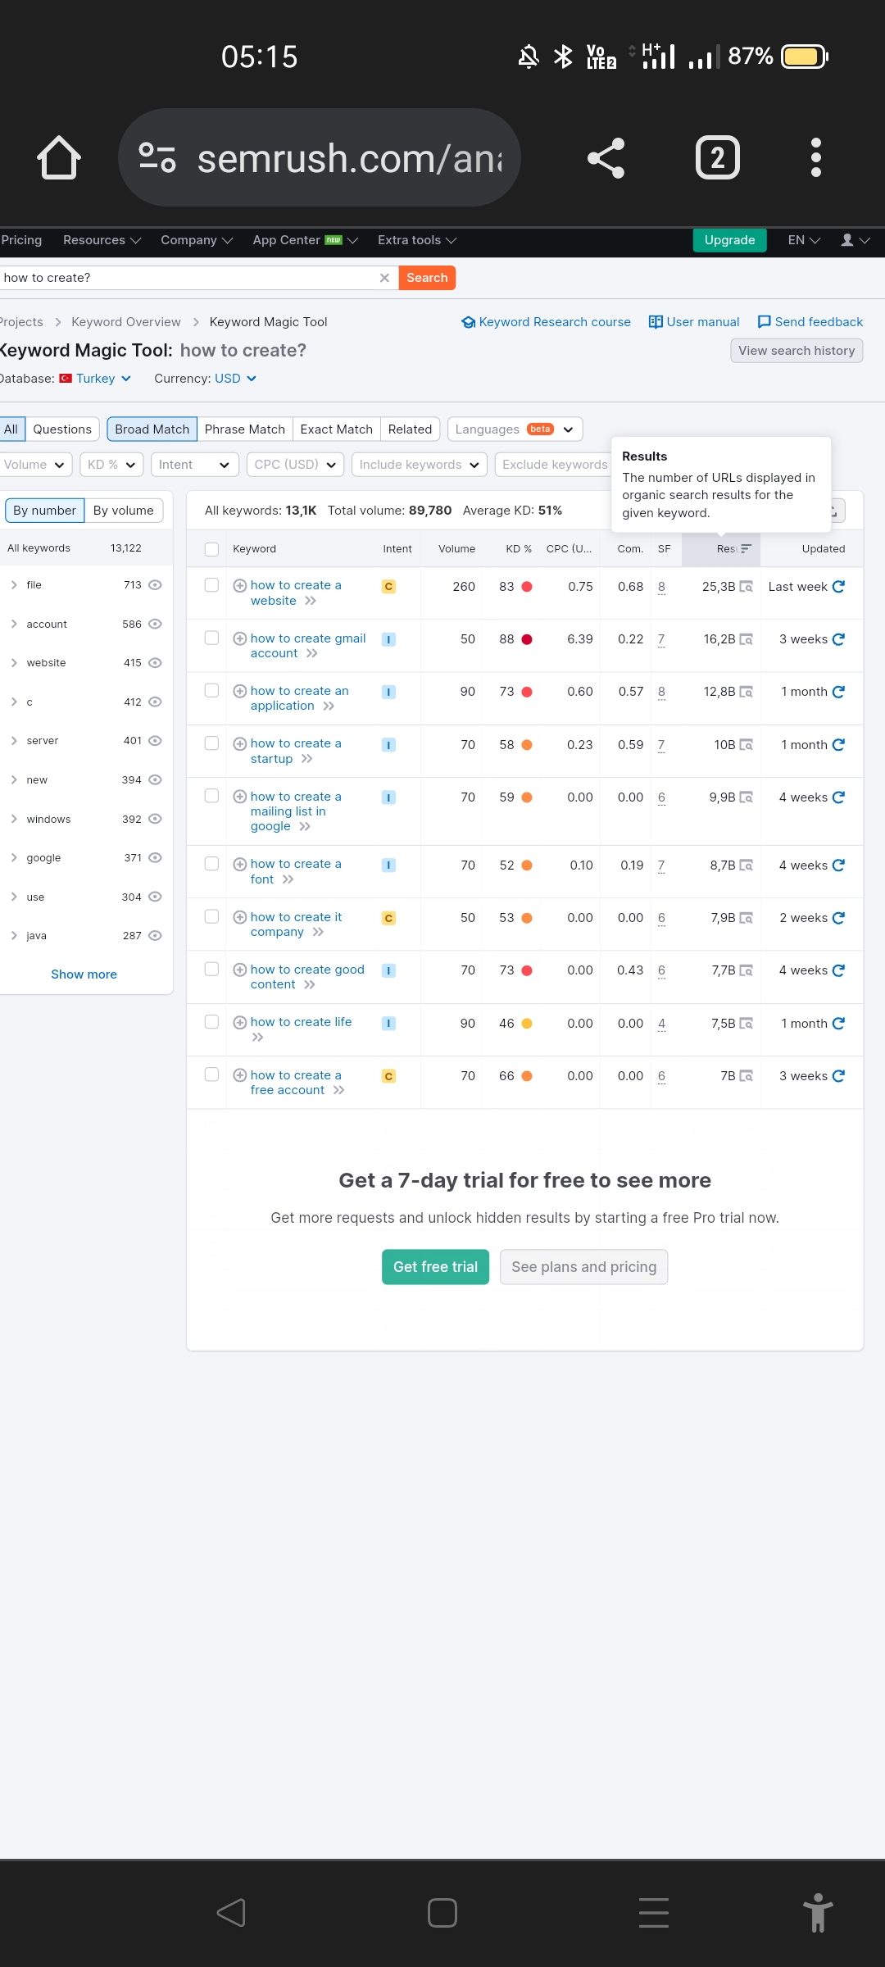Open the Currency USD dropdown
Viewport: 885px width, 1967px height.
point(235,379)
